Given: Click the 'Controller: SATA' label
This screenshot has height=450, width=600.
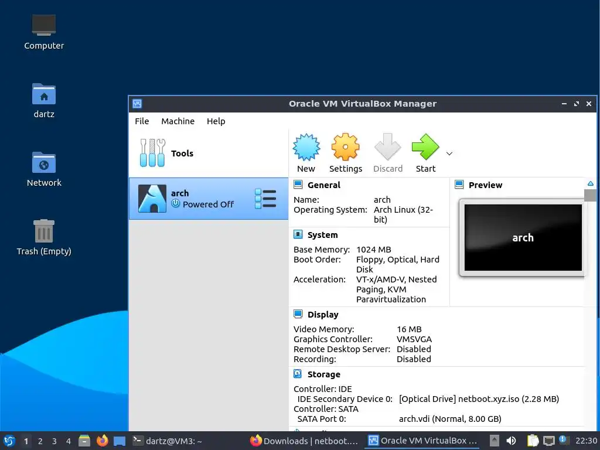Looking at the screenshot, I should 326,408.
